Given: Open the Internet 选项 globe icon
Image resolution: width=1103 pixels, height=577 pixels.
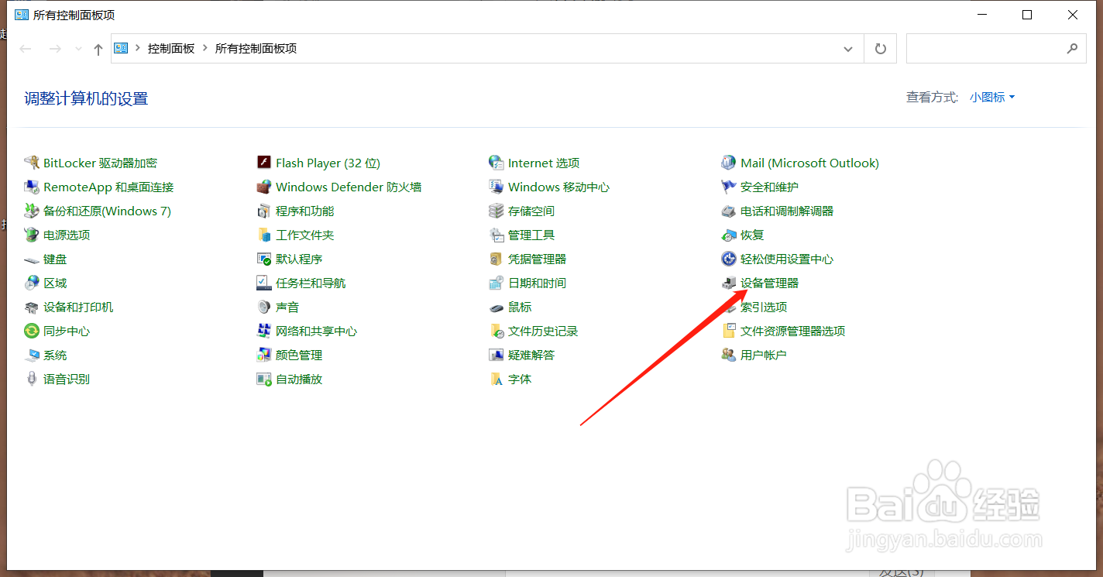Looking at the screenshot, I should pyautogui.click(x=497, y=163).
